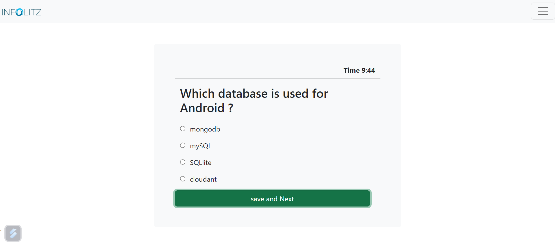Choose the mySQL radio option
555x244 pixels.
pyautogui.click(x=183, y=145)
